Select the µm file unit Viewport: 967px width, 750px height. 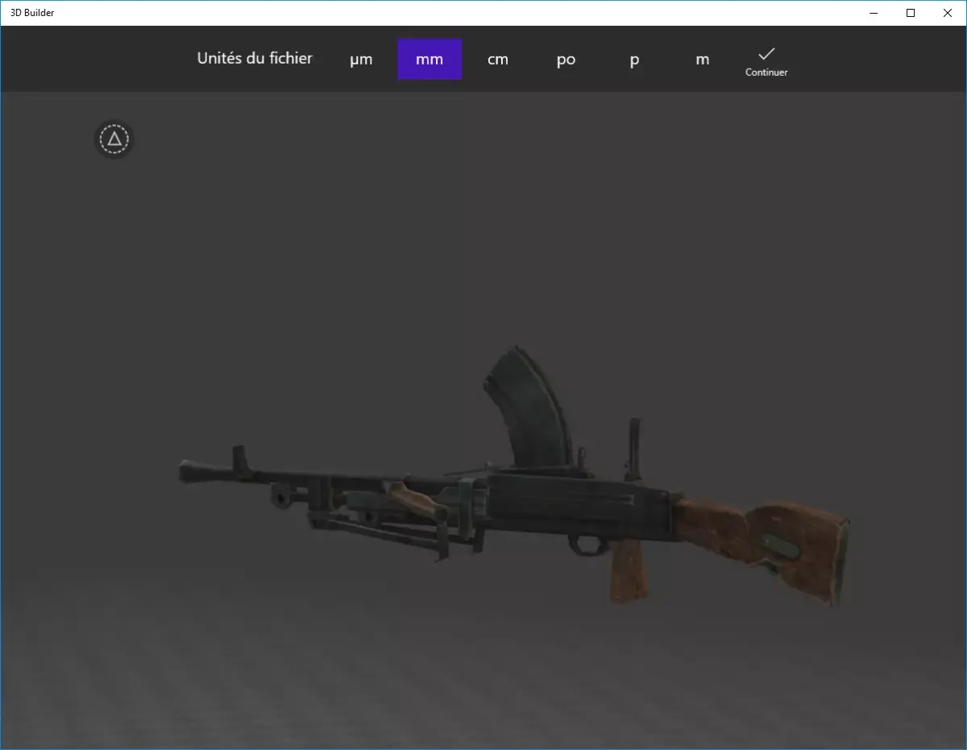361,60
